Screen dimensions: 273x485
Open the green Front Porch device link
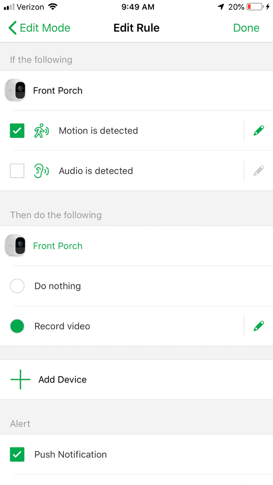pos(58,246)
